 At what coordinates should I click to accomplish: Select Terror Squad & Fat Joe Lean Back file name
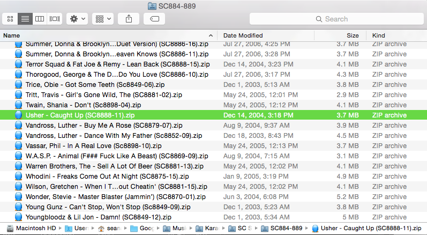pyautogui.click(x=118, y=64)
